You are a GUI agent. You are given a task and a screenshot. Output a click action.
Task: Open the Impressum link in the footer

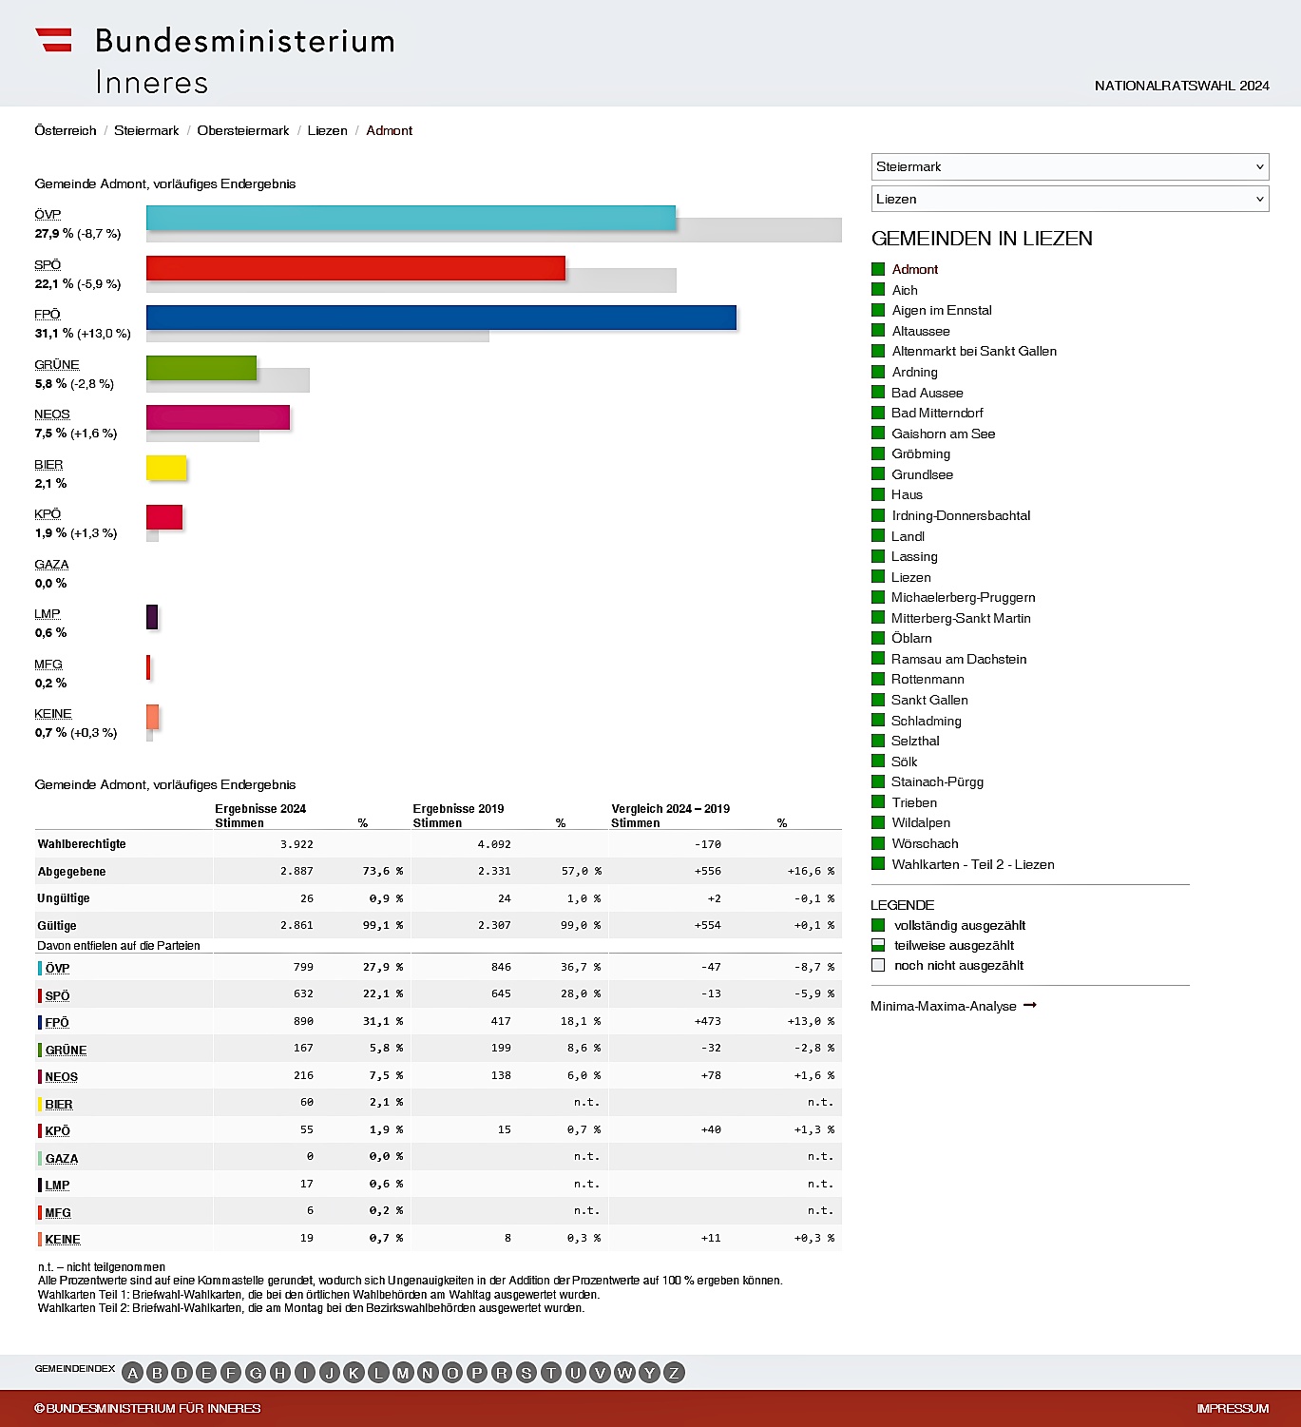(1233, 1408)
